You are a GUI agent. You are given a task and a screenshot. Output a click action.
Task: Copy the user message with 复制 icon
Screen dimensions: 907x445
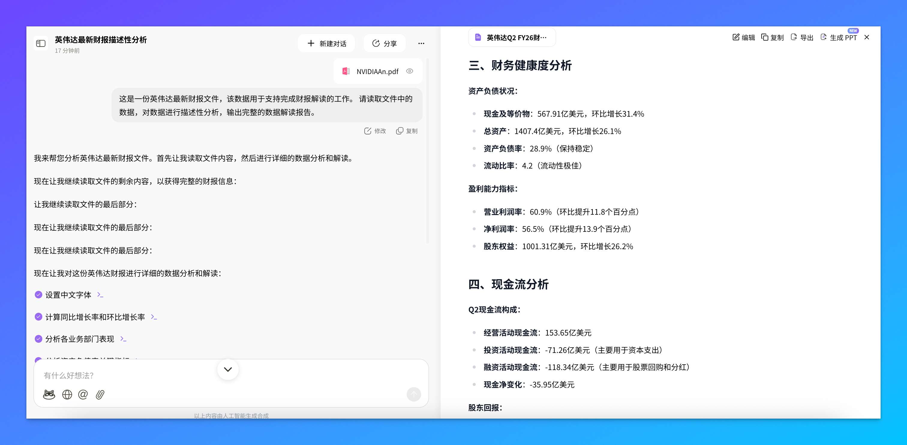[x=406, y=131]
